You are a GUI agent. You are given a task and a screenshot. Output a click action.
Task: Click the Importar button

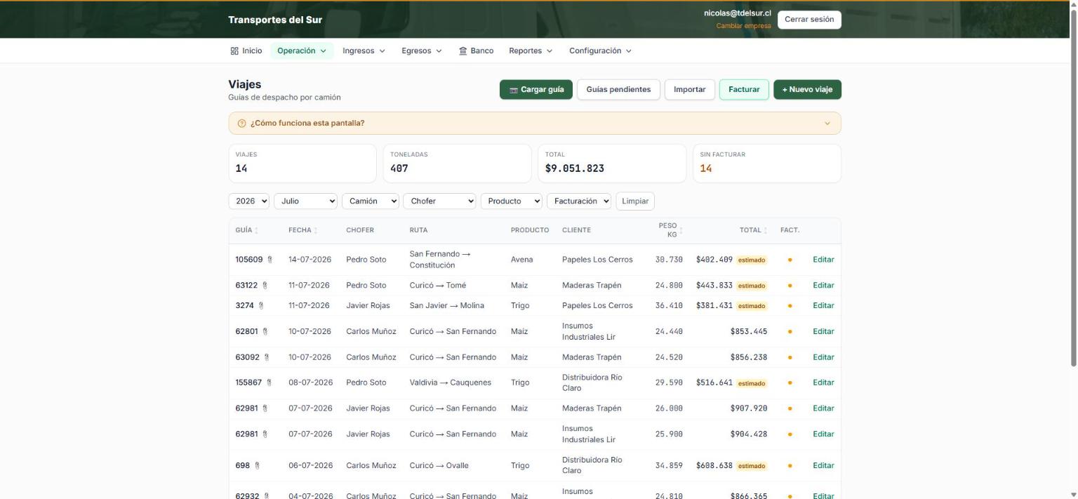[x=690, y=90]
